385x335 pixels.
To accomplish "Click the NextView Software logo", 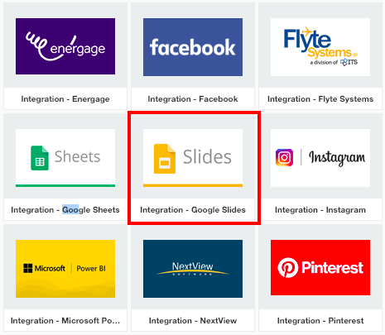I will pyautogui.click(x=193, y=269).
